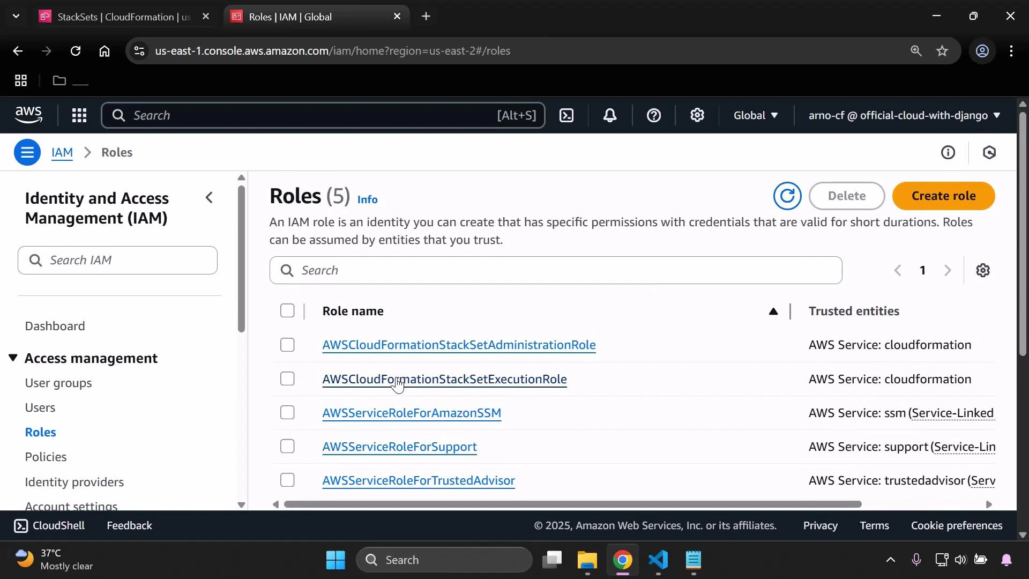This screenshot has width=1029, height=579.
Task: Check AWSCloudFormationStackSetAdministrationRole's checkbox
Action: click(287, 345)
